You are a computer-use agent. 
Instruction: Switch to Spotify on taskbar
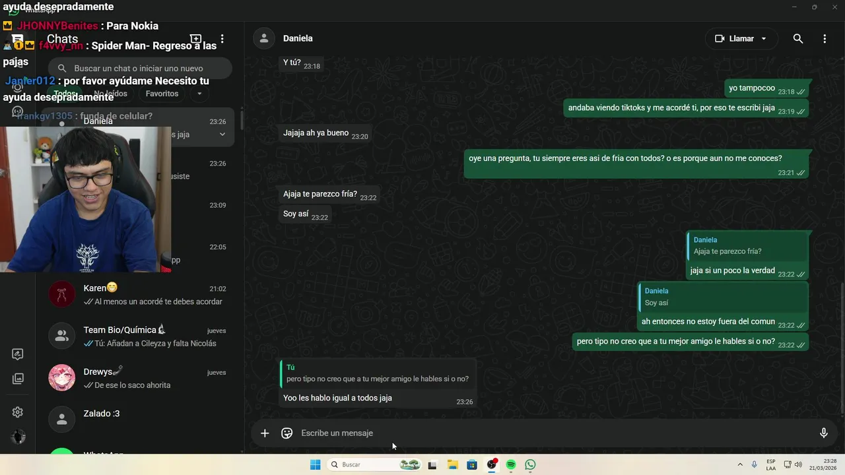[511, 464]
